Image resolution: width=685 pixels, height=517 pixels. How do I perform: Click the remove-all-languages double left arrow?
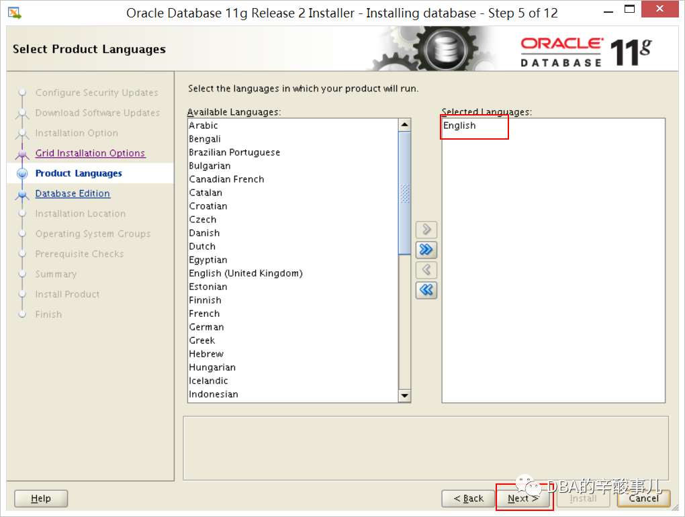coord(426,290)
